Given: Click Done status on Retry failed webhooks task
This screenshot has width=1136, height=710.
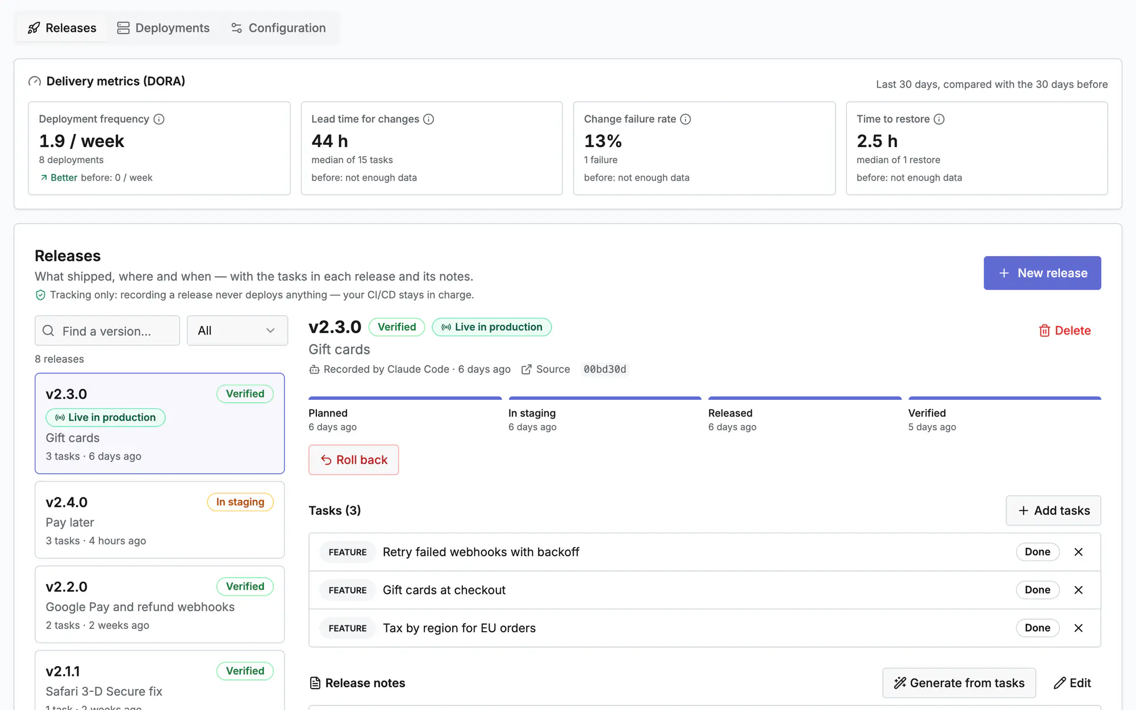Looking at the screenshot, I should coord(1038,552).
